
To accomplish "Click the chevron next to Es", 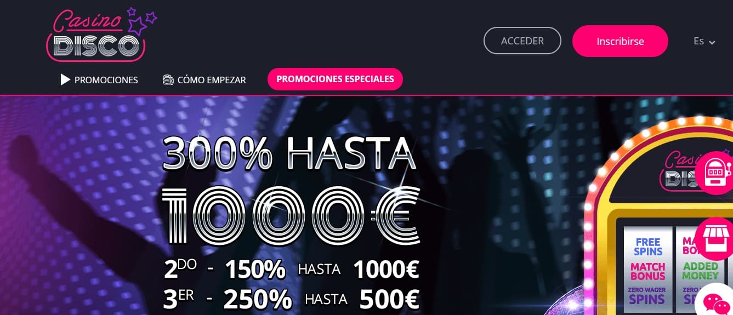I will tap(712, 43).
